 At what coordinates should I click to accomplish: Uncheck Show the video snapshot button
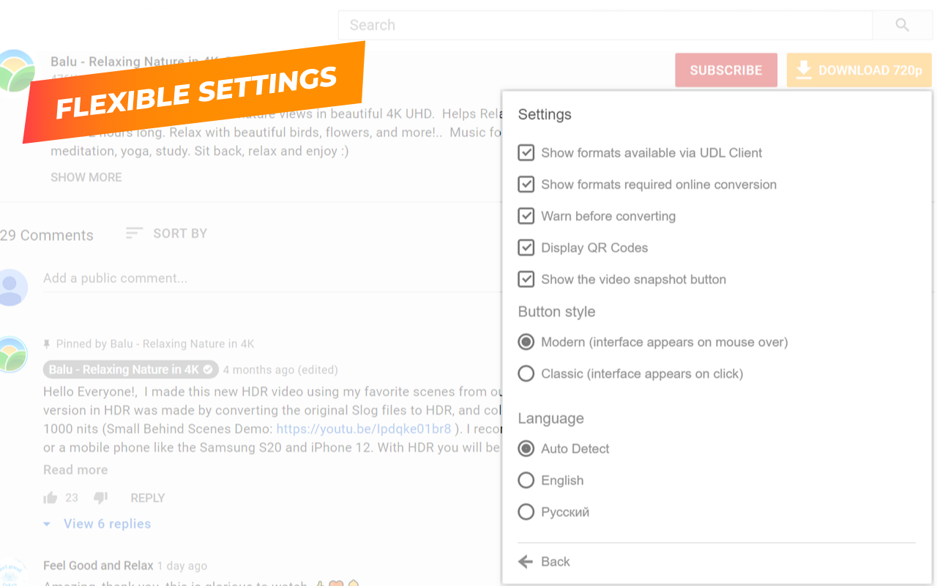tap(526, 279)
